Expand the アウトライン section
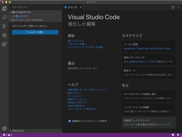 pyautogui.click(x=35, y=131)
